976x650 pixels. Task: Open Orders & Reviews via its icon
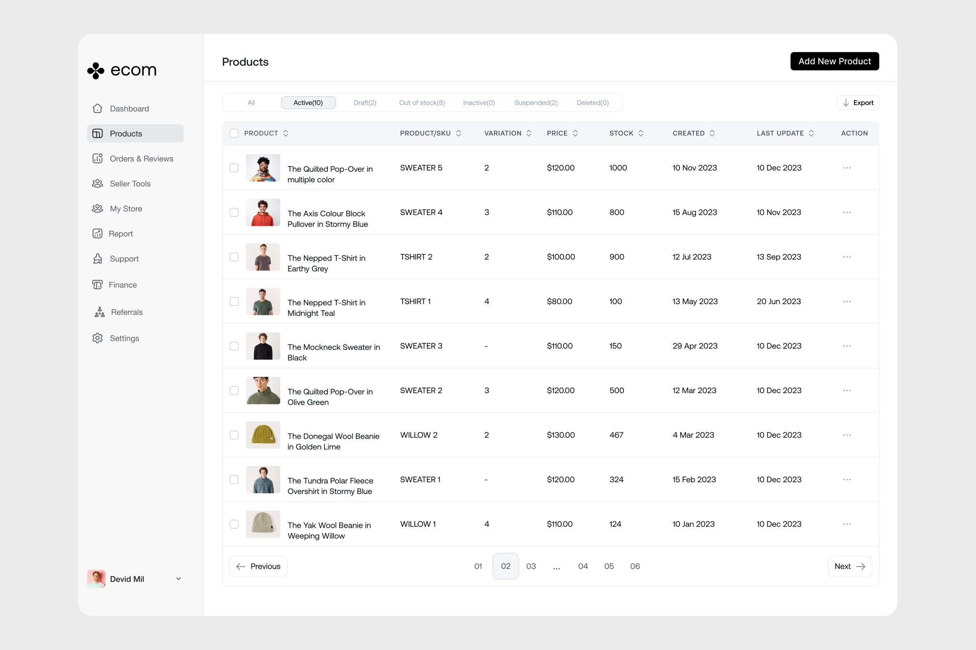tap(97, 158)
